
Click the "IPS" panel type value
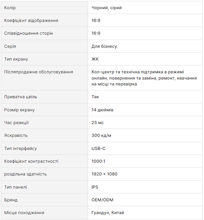click(95, 187)
